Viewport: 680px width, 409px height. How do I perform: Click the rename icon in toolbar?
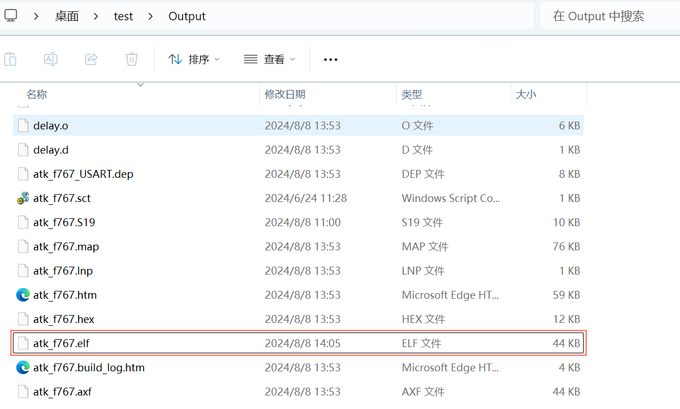(51, 59)
